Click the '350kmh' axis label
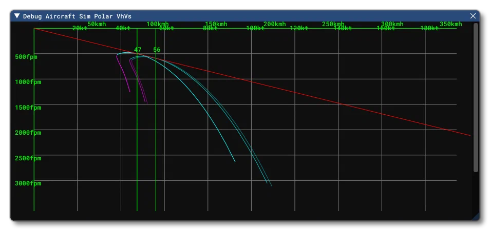 [450, 24]
